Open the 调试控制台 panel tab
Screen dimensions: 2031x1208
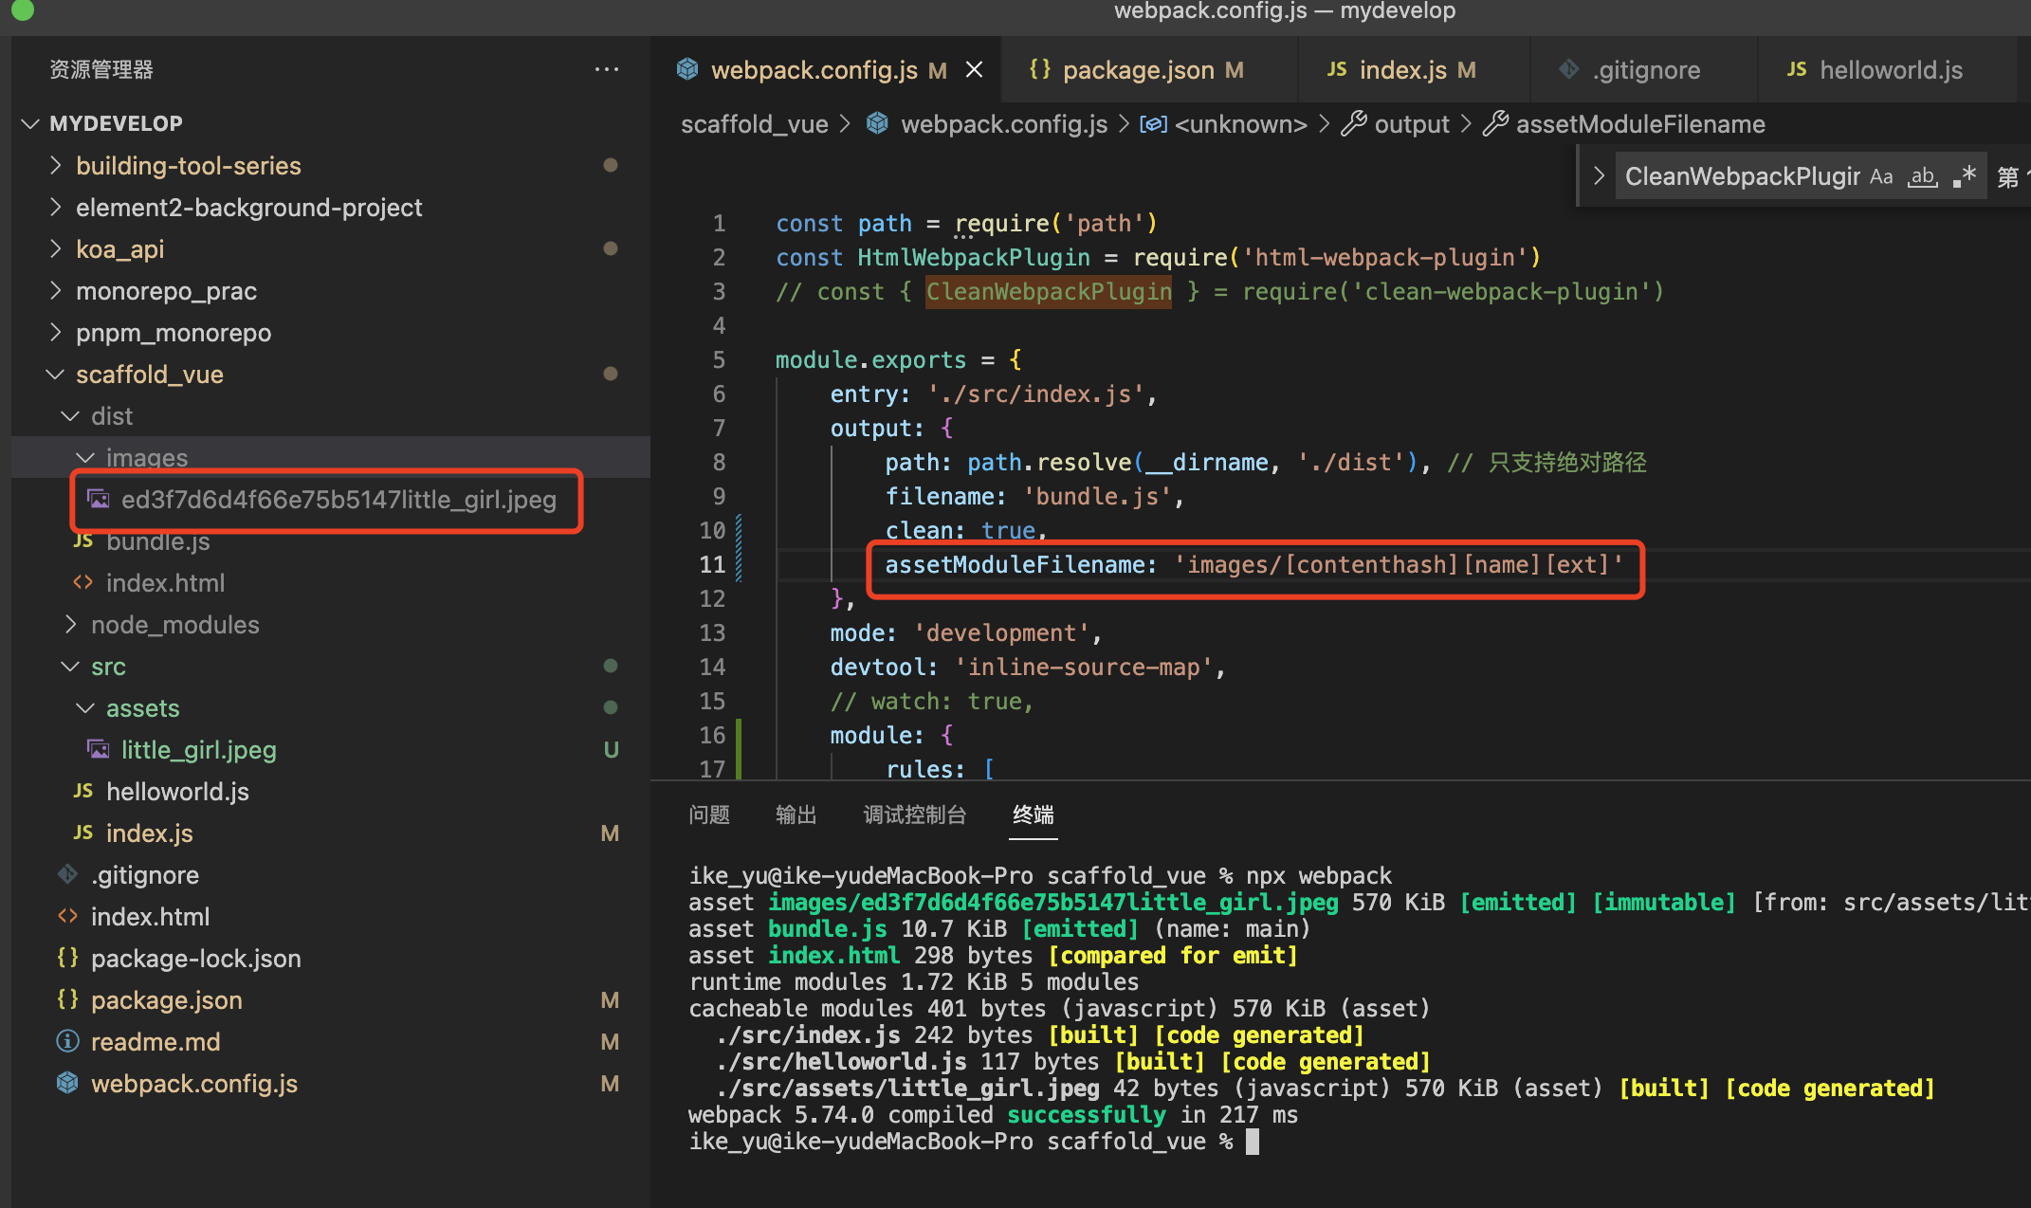tap(914, 814)
